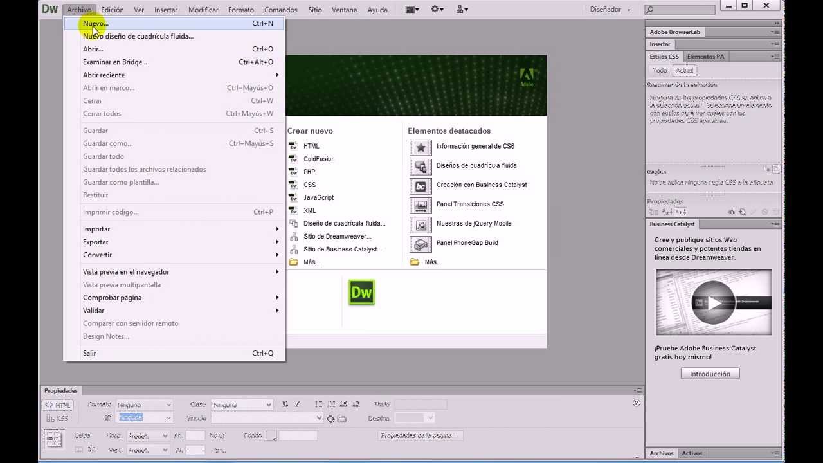Show list view (Az) in CSS Propiedades

(x=666, y=212)
